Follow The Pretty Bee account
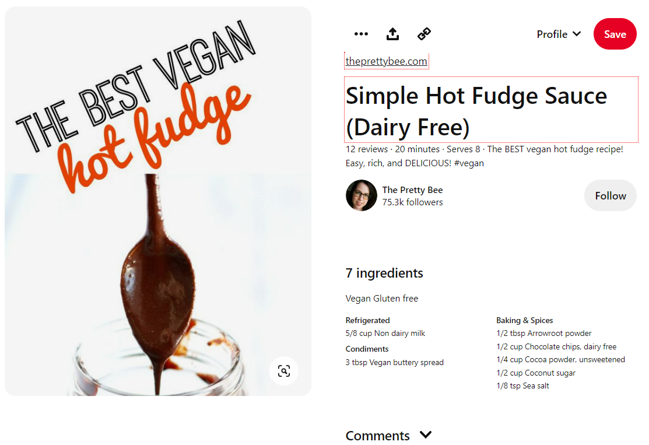This screenshot has height=445, width=649. point(610,195)
